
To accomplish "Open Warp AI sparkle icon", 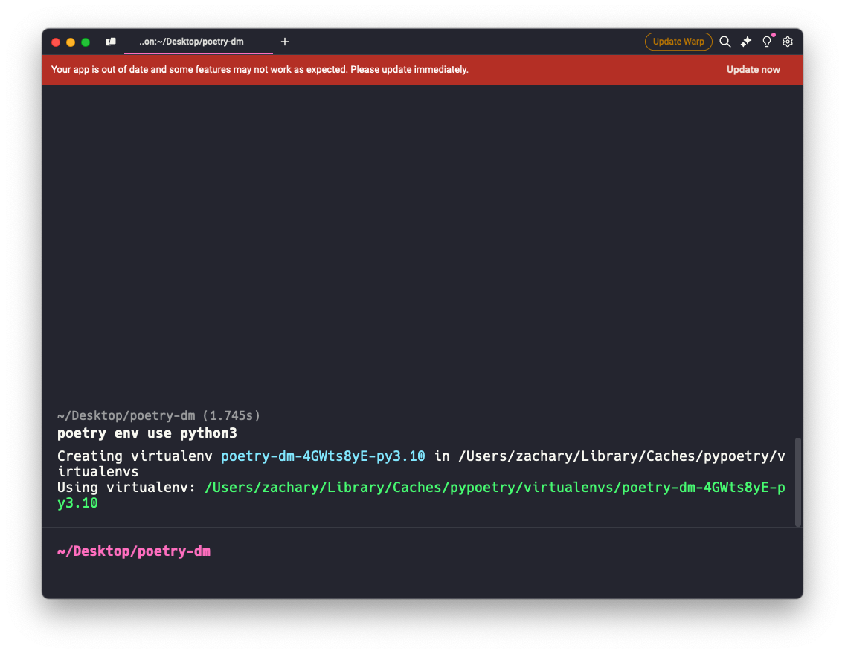I will (x=746, y=42).
